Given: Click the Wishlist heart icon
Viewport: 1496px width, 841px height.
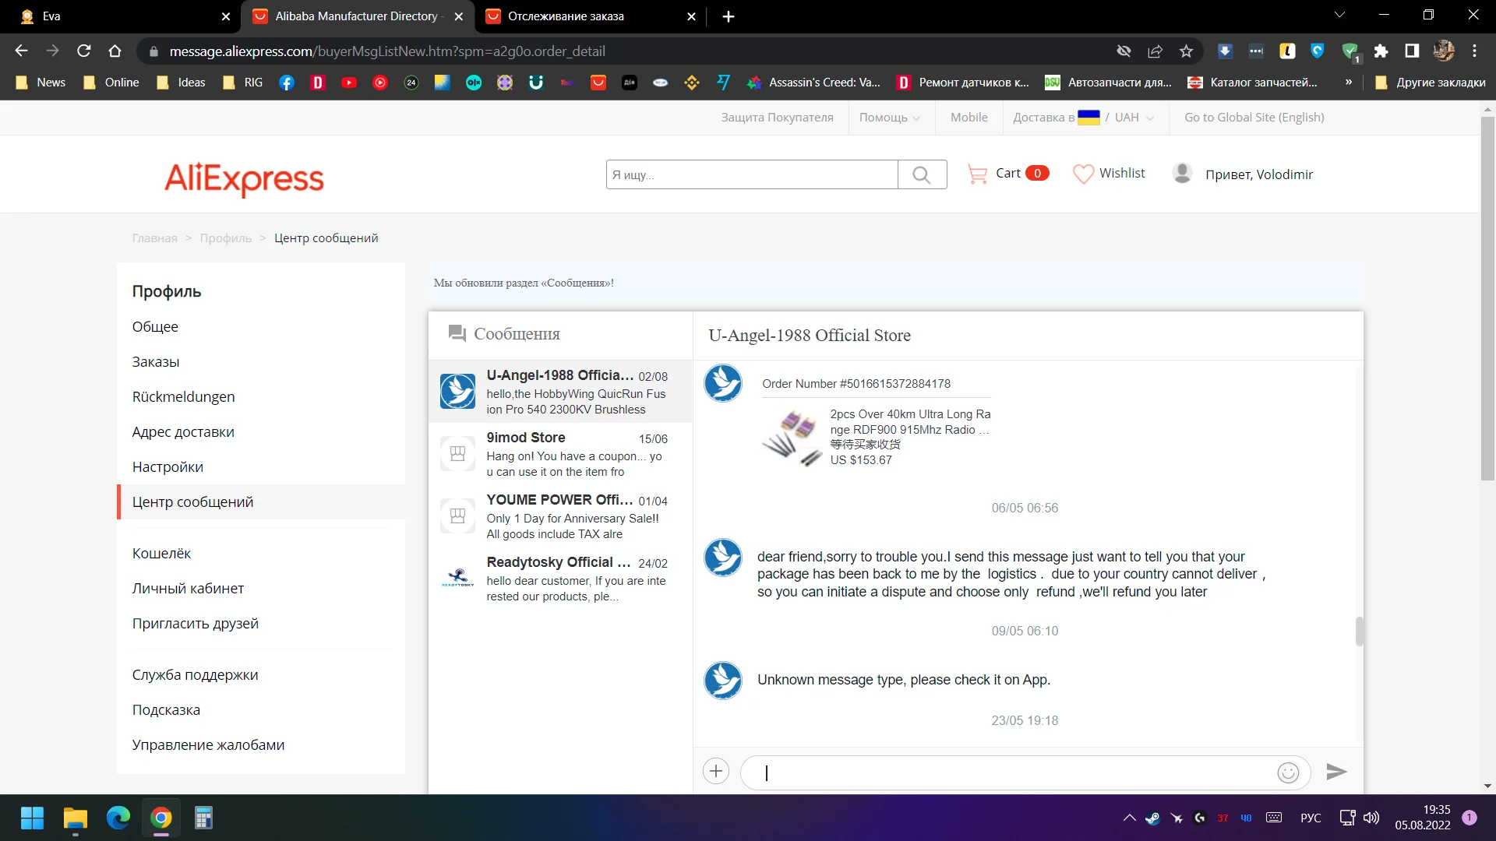Looking at the screenshot, I should point(1083,174).
